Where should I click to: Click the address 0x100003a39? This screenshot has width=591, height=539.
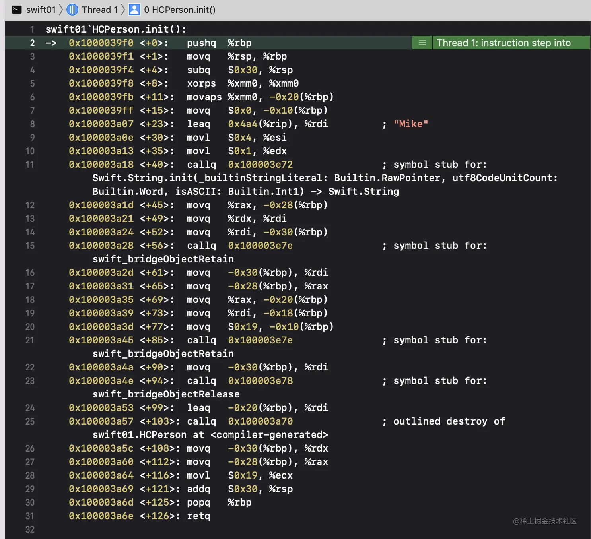coord(101,313)
